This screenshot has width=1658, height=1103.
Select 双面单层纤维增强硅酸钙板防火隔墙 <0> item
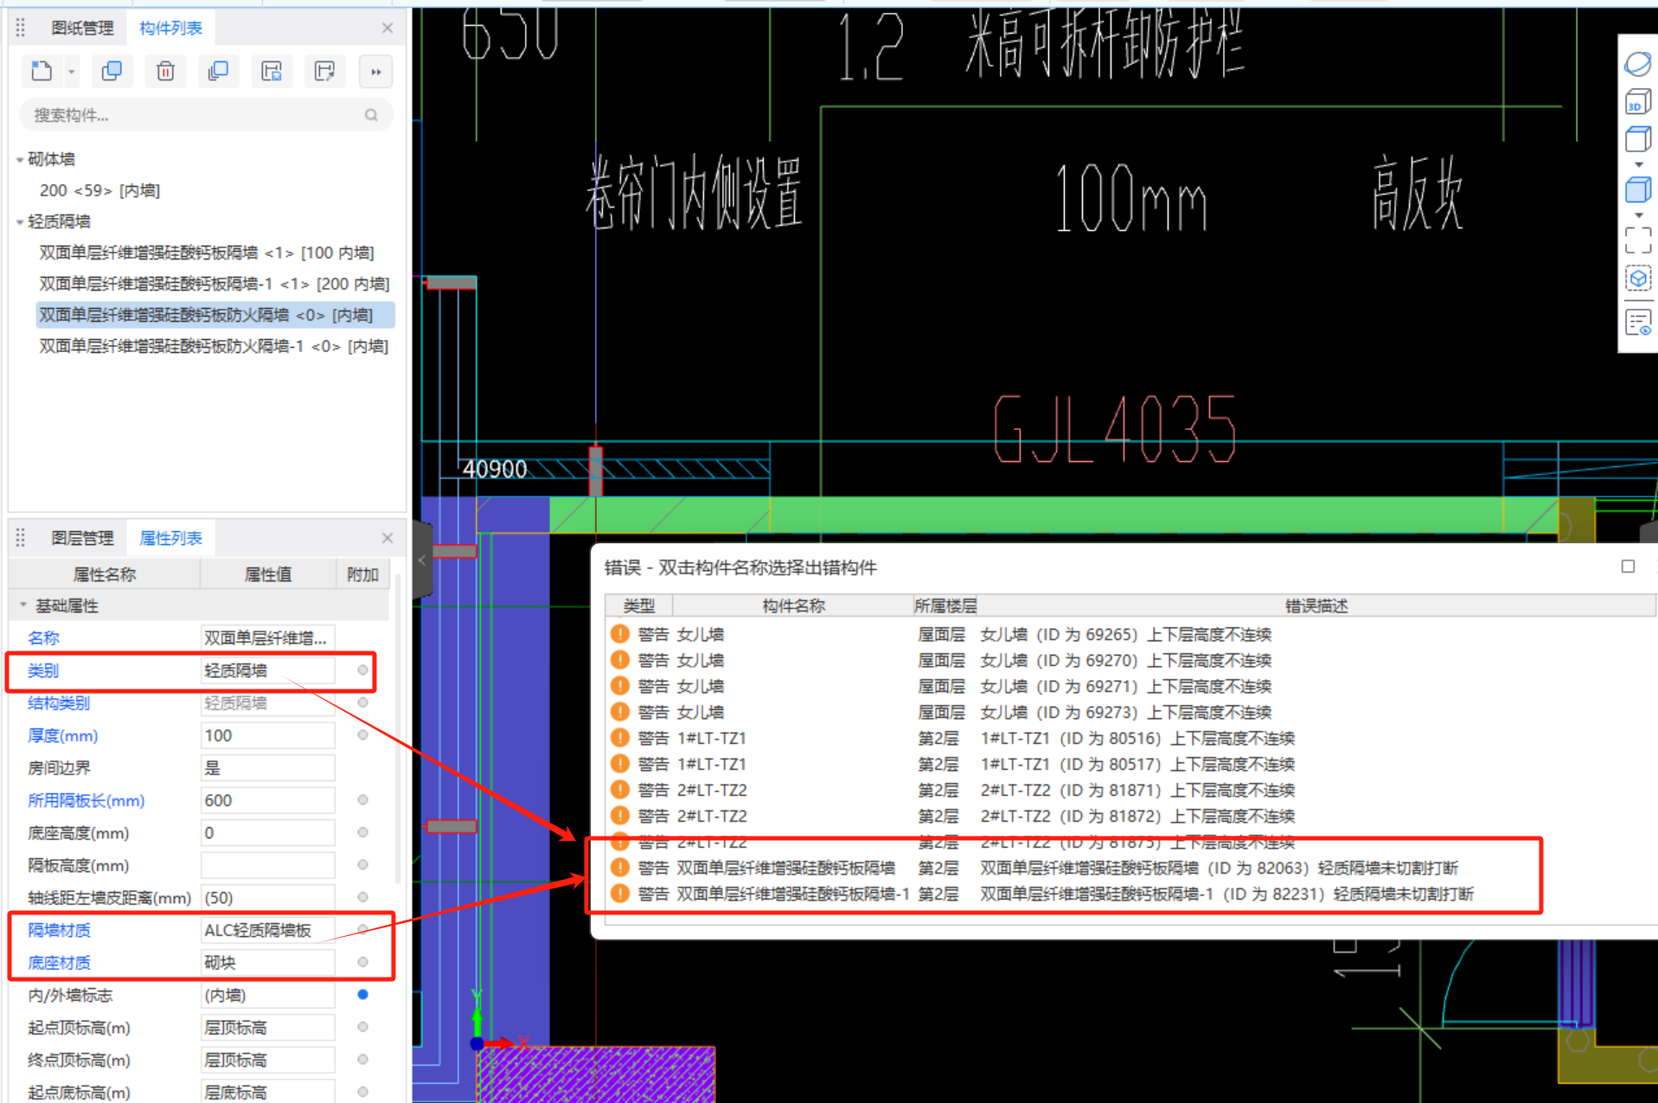point(214,315)
